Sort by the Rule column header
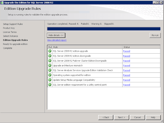Image resolution: width=164 pixels, height=123 pixels. 87,47
